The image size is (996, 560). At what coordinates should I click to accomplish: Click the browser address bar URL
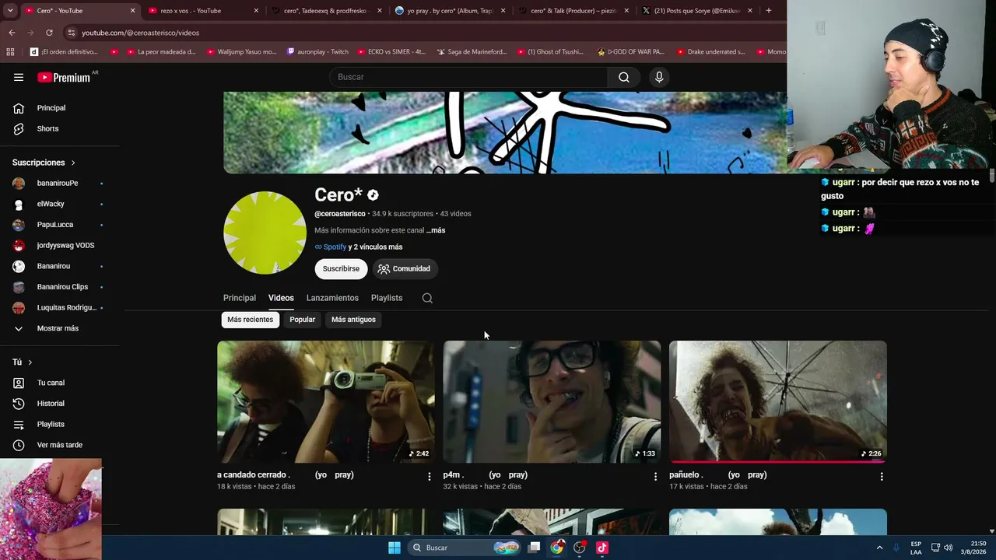[140, 33]
